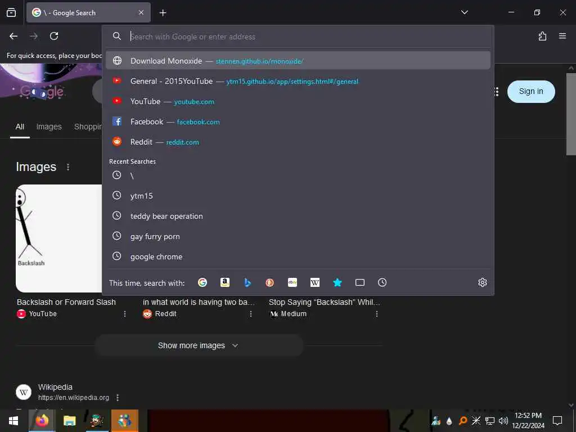Click the Google doodle logo
576x432 pixels.
[x=42, y=92]
